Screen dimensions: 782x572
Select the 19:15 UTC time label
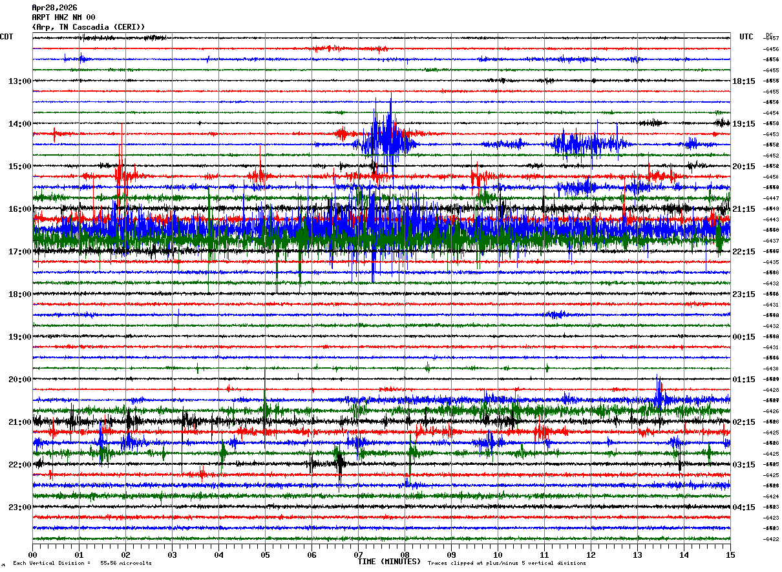(743, 124)
